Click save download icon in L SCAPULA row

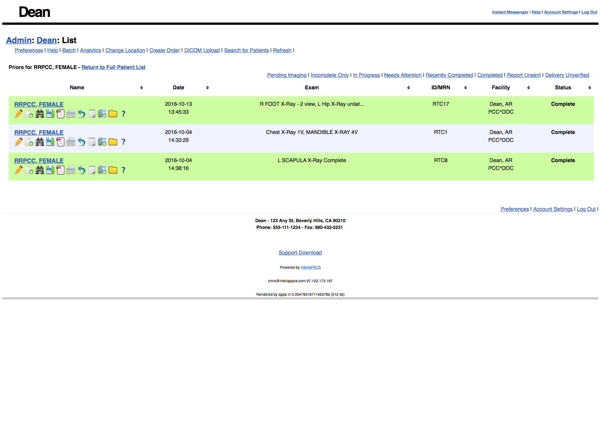(x=50, y=170)
